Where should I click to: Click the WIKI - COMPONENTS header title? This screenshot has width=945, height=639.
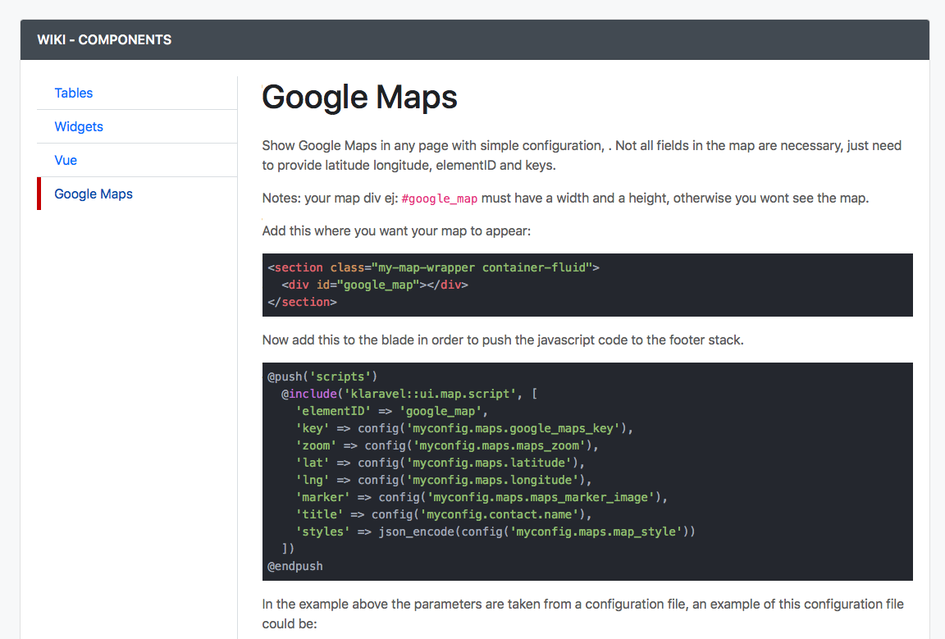[x=104, y=39]
